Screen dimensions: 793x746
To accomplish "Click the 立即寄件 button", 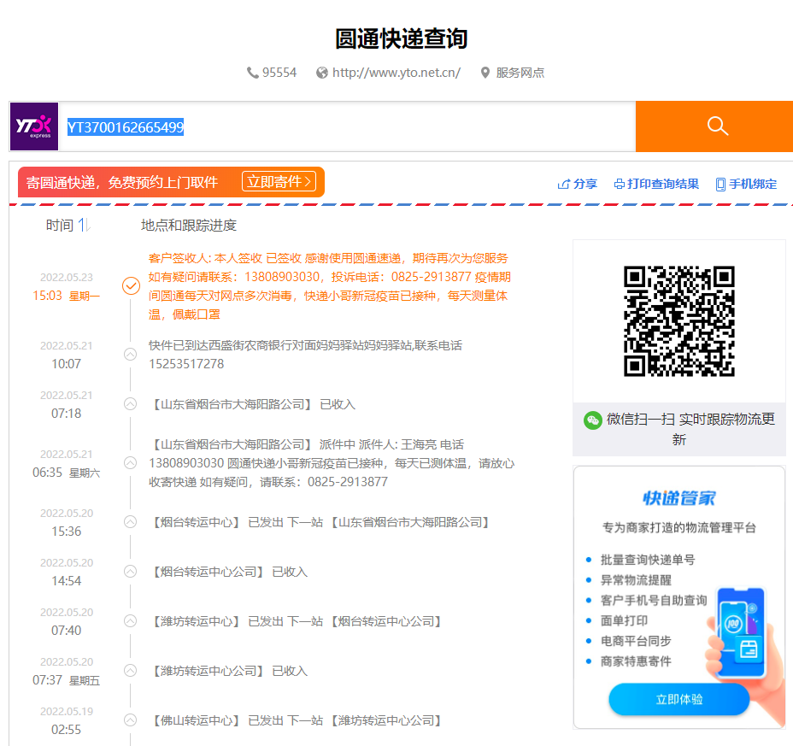I will pyautogui.click(x=279, y=181).
